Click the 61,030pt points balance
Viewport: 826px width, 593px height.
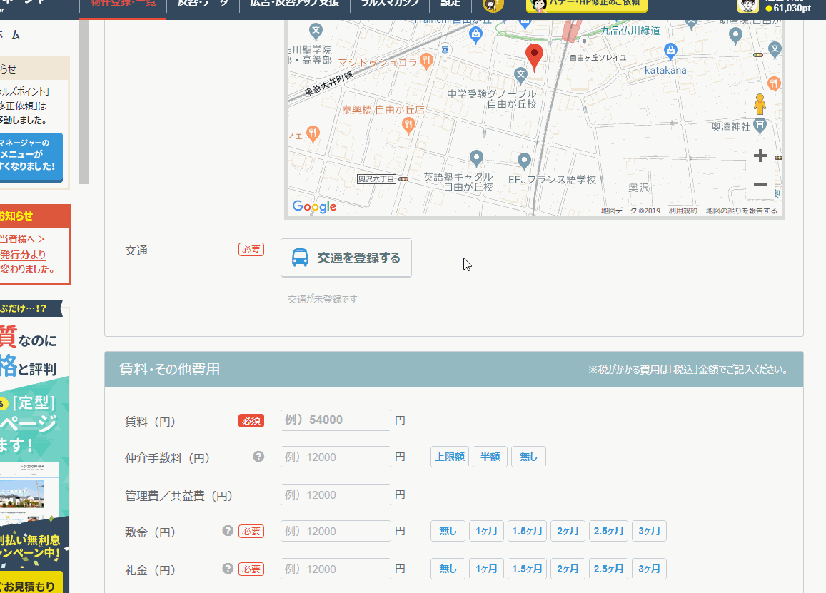click(788, 9)
